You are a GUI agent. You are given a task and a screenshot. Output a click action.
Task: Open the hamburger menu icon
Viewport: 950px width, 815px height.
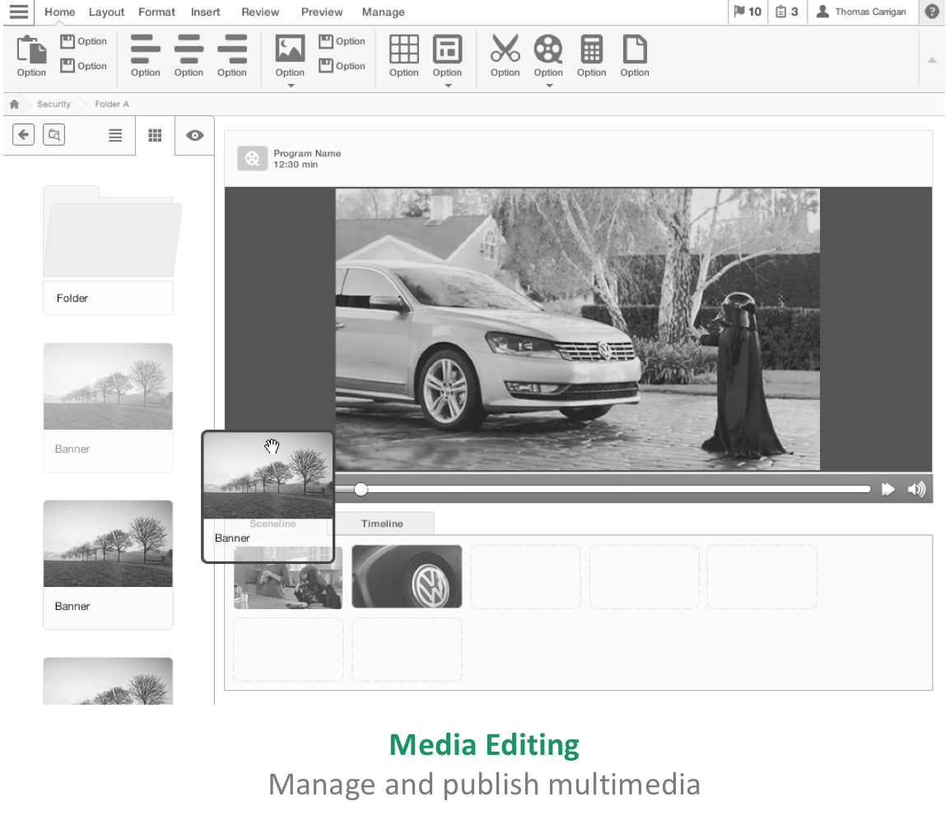tap(19, 12)
